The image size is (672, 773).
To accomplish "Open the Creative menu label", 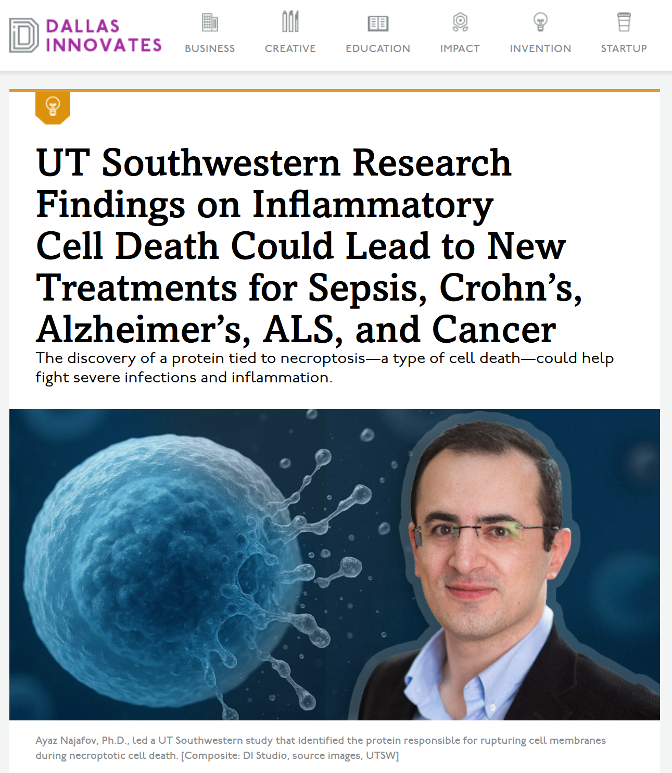I will pyautogui.click(x=290, y=48).
